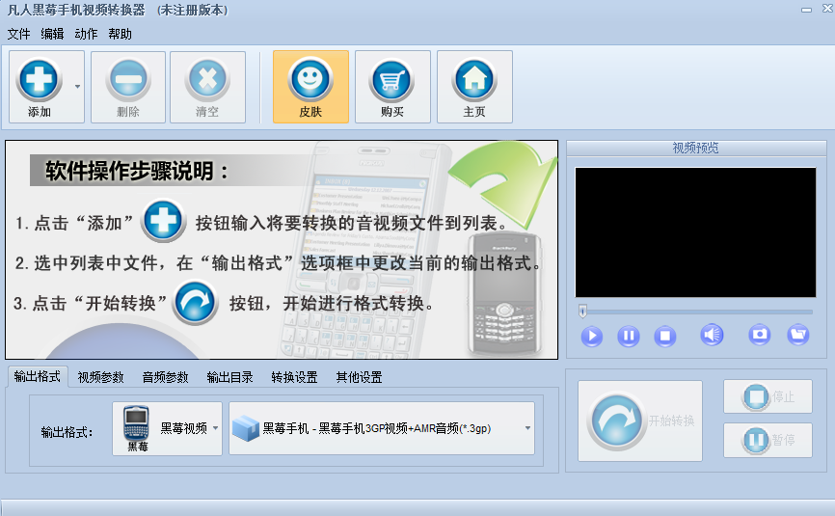Click the 添加 (Add) plus icon button
The image size is (835, 516).
point(40,87)
